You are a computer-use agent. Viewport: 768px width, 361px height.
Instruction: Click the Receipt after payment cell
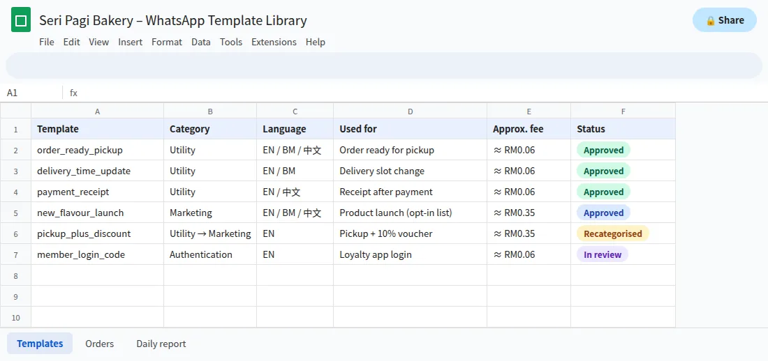[410, 192]
